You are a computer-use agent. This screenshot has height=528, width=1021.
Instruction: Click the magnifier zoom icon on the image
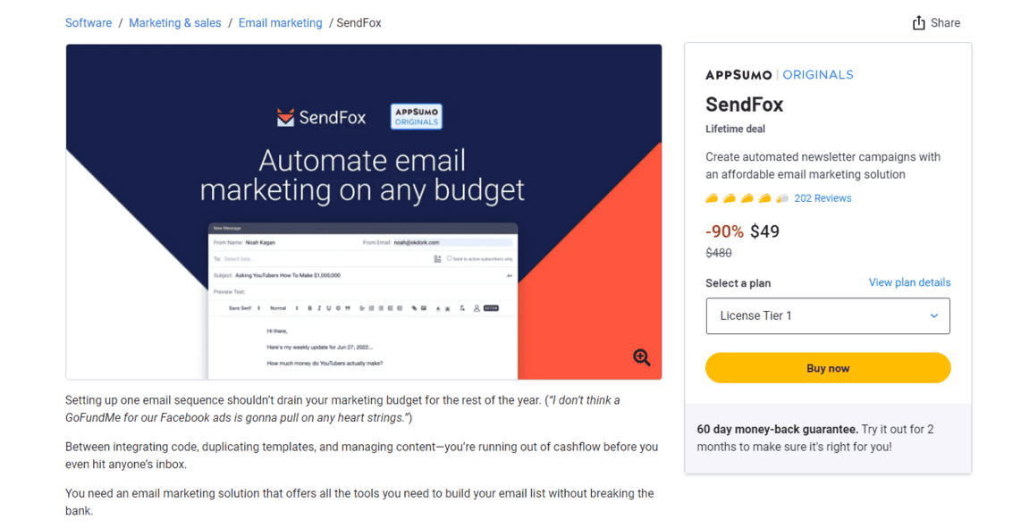coord(641,357)
